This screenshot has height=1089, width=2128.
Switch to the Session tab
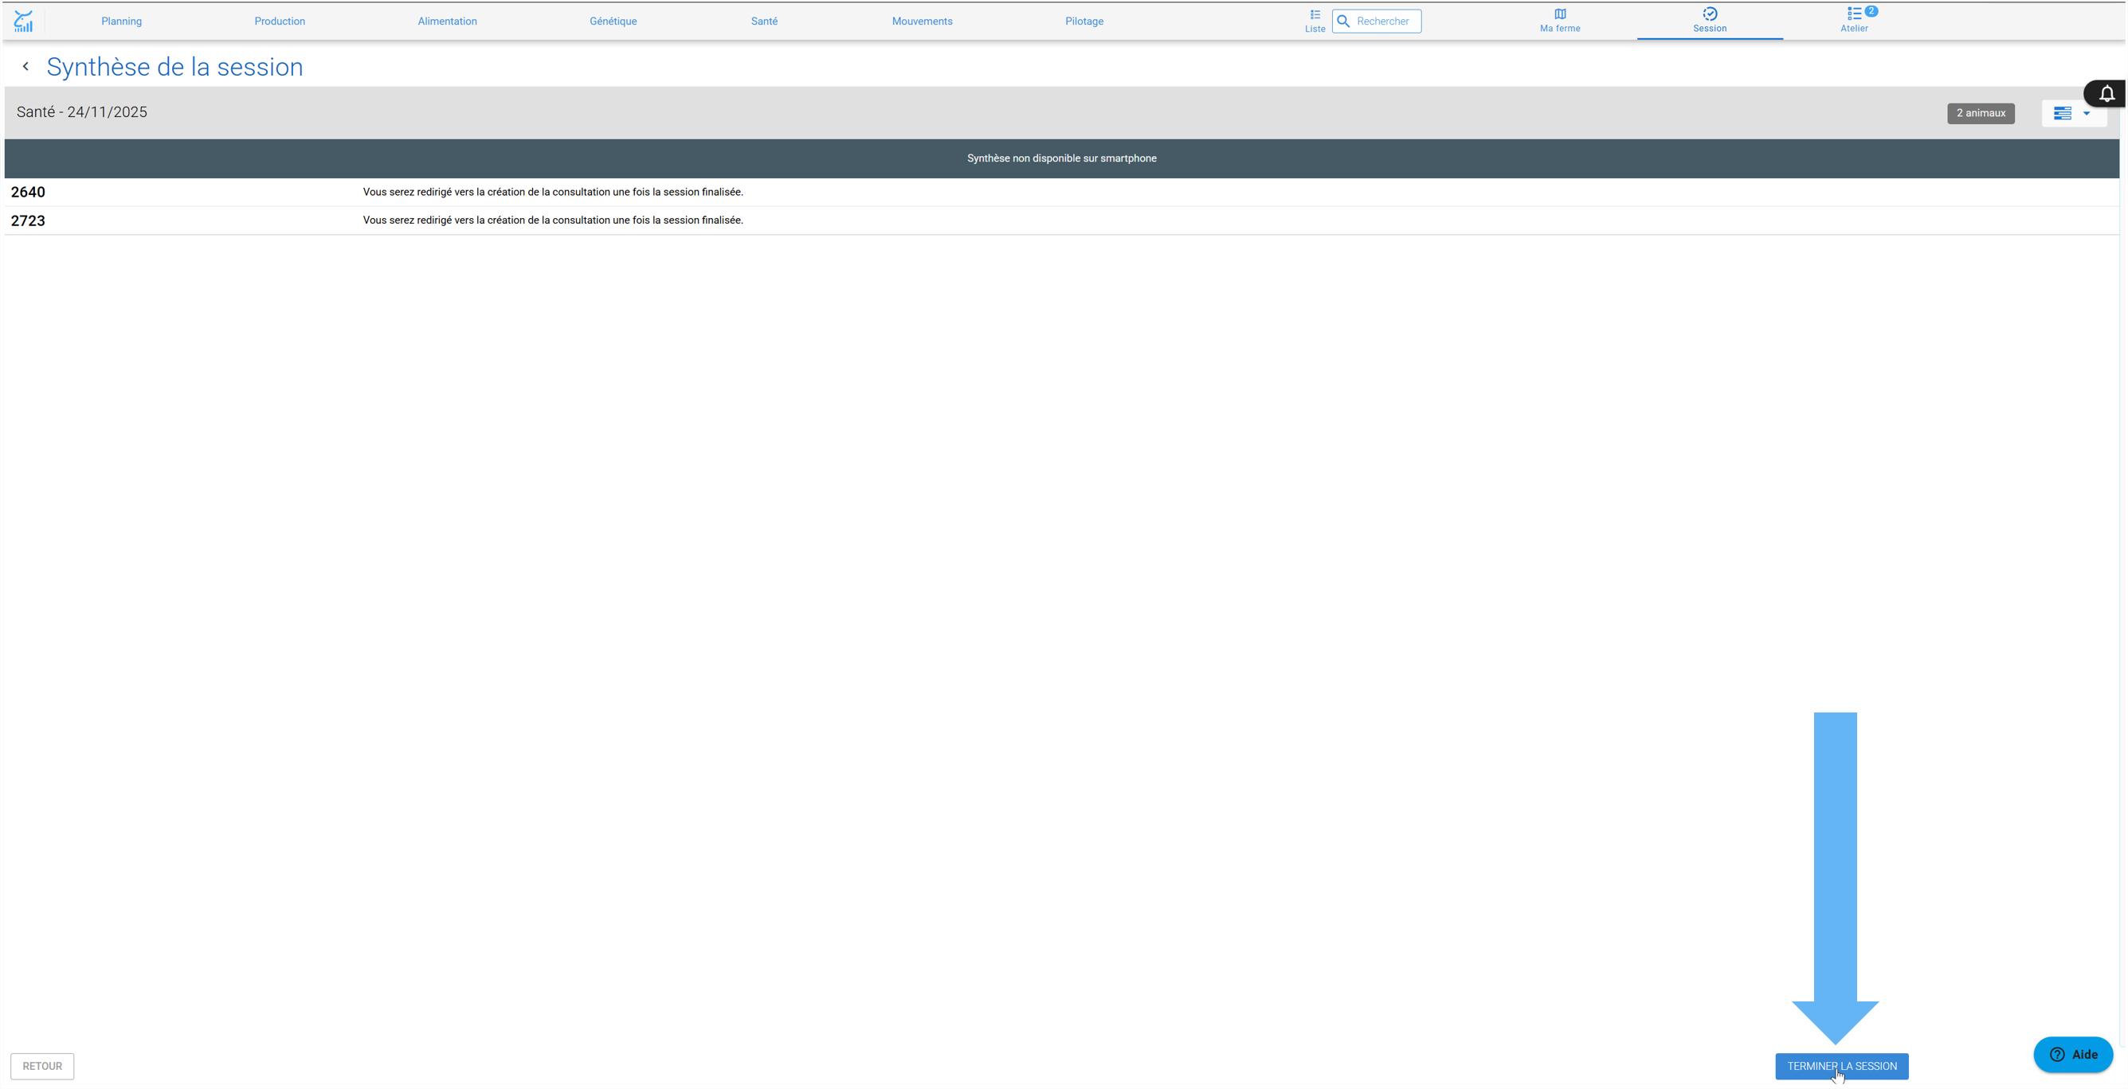1709,21
